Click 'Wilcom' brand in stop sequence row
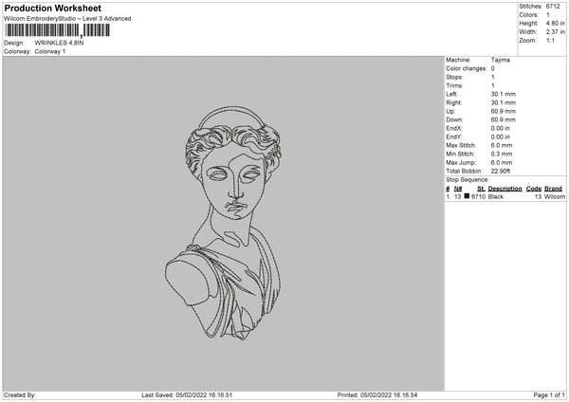The width and height of the screenshot is (569, 402). 555,196
